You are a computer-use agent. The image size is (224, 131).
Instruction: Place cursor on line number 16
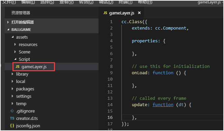click(110, 117)
